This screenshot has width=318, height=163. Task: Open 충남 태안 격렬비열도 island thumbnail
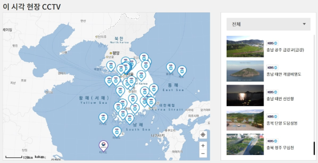coord(245,71)
